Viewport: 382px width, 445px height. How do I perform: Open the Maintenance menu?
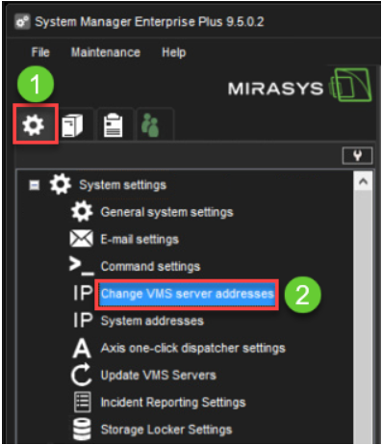point(106,52)
